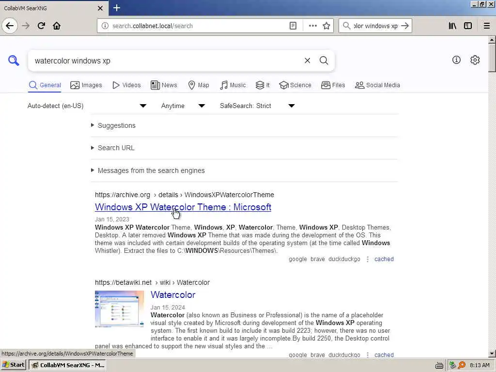Switch to the It tab
The width and height of the screenshot is (496, 372).
[263, 85]
